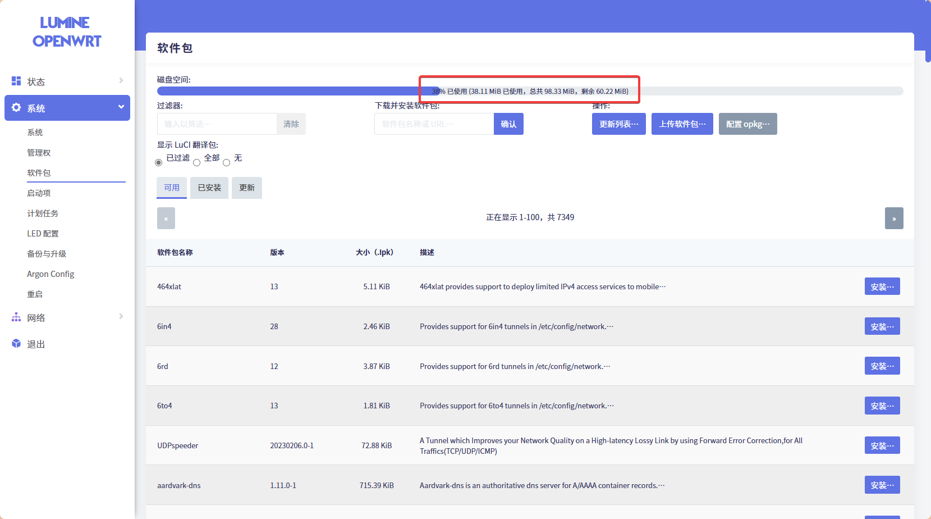Expand the 状态 menu chevron
931x519 pixels.
click(121, 81)
